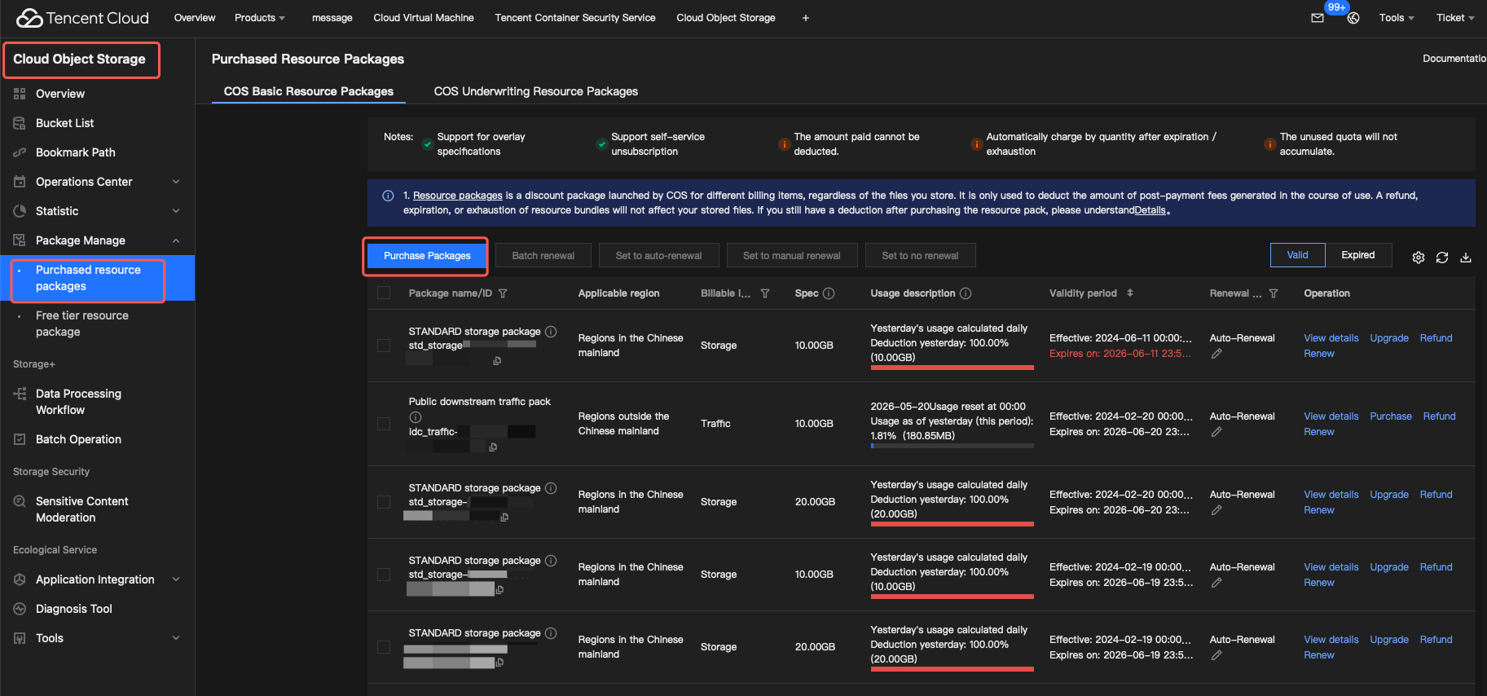Show Usage description info tooltip
Screen dimensions: 1487x696
point(966,293)
